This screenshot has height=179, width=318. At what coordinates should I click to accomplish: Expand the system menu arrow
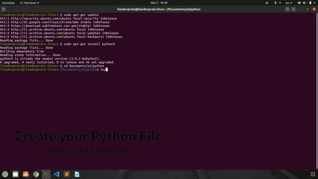315,3
